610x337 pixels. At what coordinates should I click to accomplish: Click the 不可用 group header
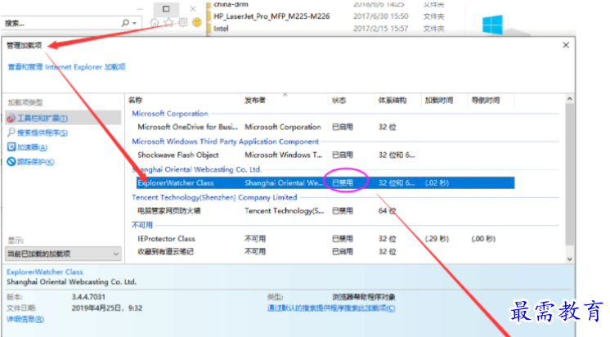click(x=142, y=225)
